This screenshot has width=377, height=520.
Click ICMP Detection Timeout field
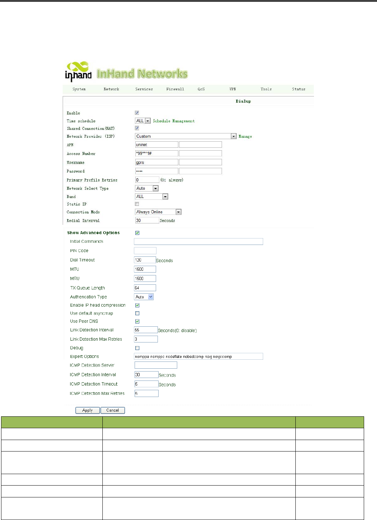coord(146,384)
